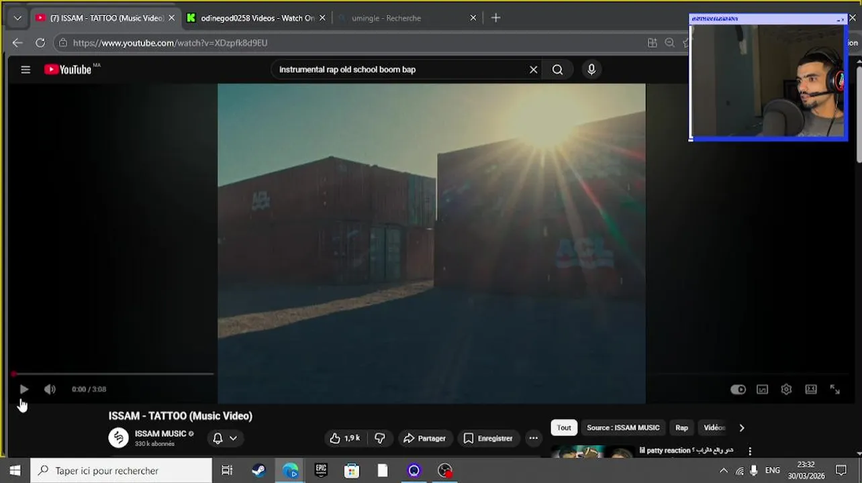Viewport: 862px width, 483px height.
Task: Open the ISSAM MUSIC channel name link
Action: 160,433
